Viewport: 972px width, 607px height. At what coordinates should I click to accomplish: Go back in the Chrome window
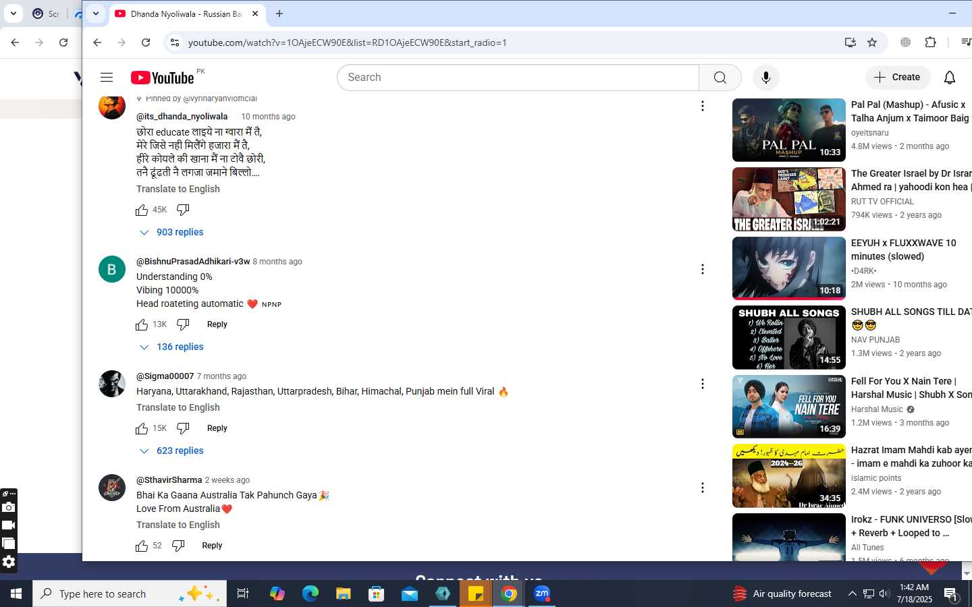pos(97,42)
